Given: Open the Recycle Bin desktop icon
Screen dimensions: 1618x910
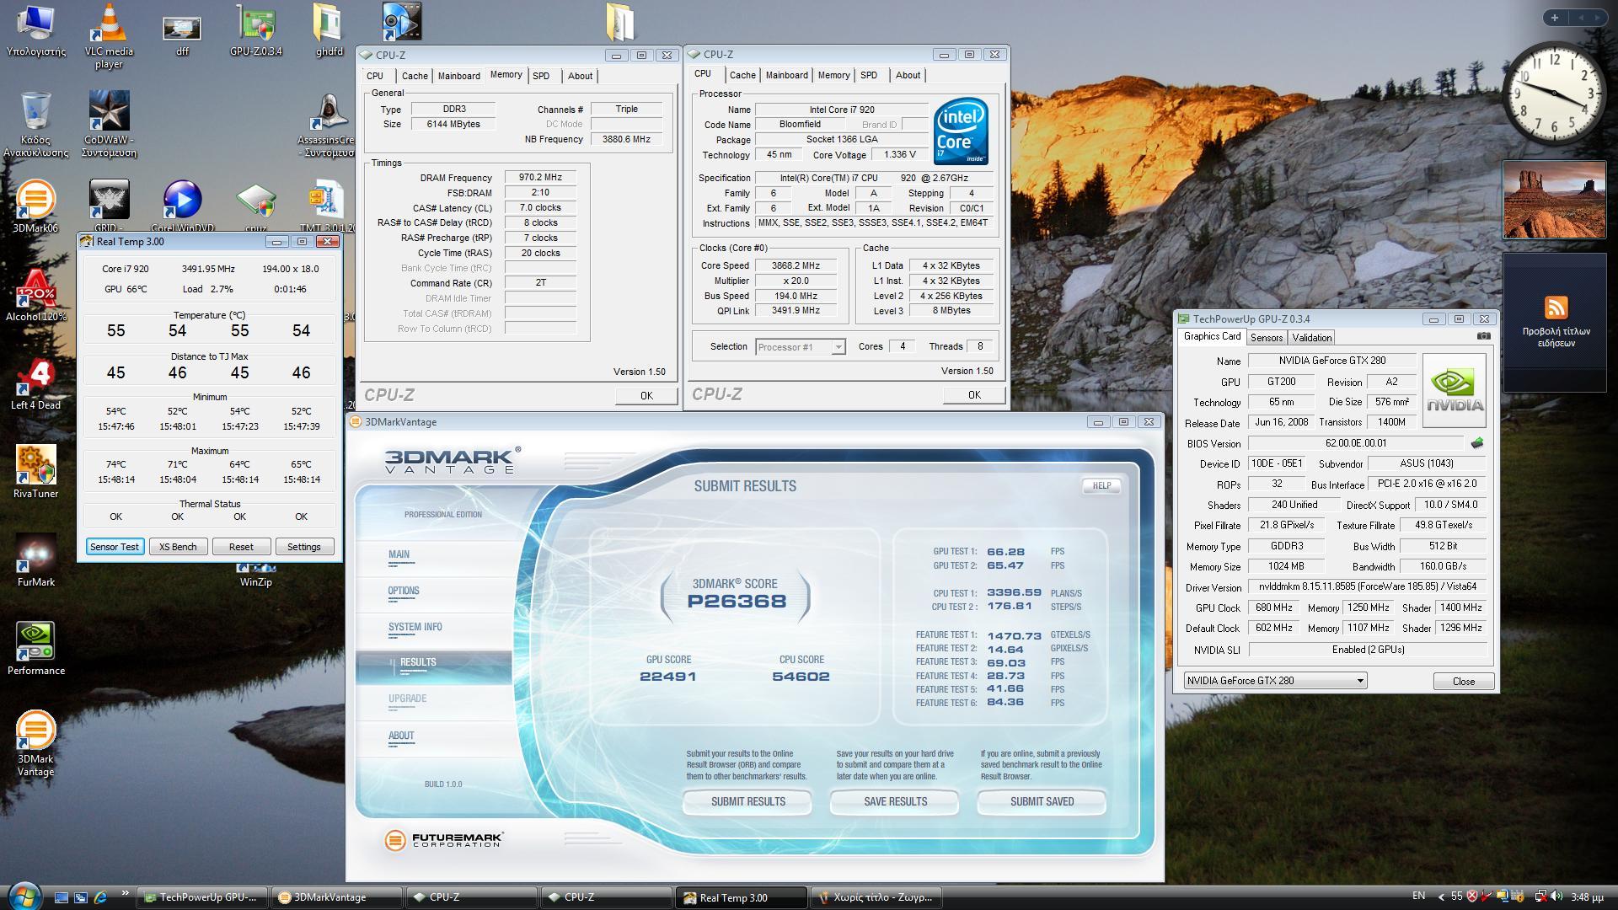Looking at the screenshot, I should pyautogui.click(x=35, y=124).
